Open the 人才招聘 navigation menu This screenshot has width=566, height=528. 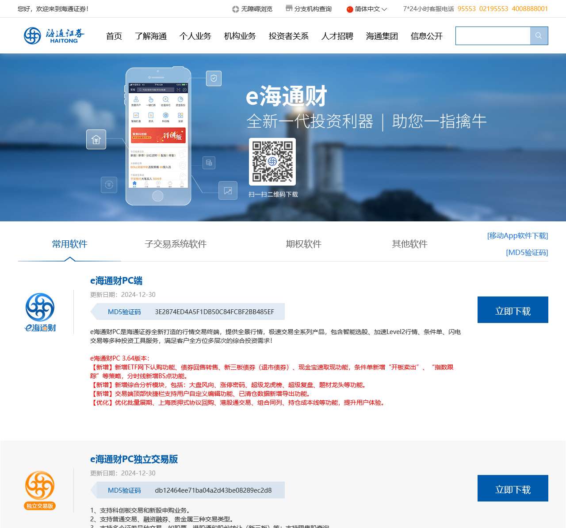pos(337,36)
